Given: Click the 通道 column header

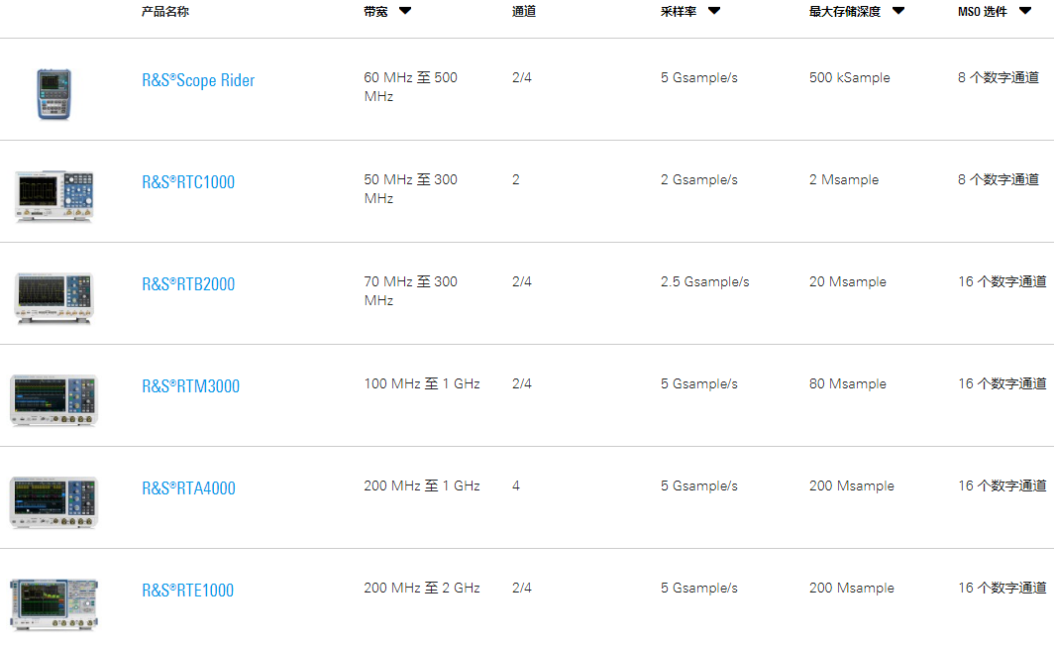Looking at the screenshot, I should tap(524, 12).
